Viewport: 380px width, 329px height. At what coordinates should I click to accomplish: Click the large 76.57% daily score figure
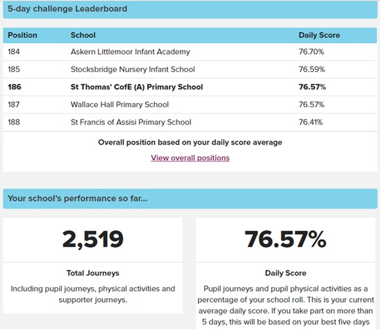coord(285,239)
